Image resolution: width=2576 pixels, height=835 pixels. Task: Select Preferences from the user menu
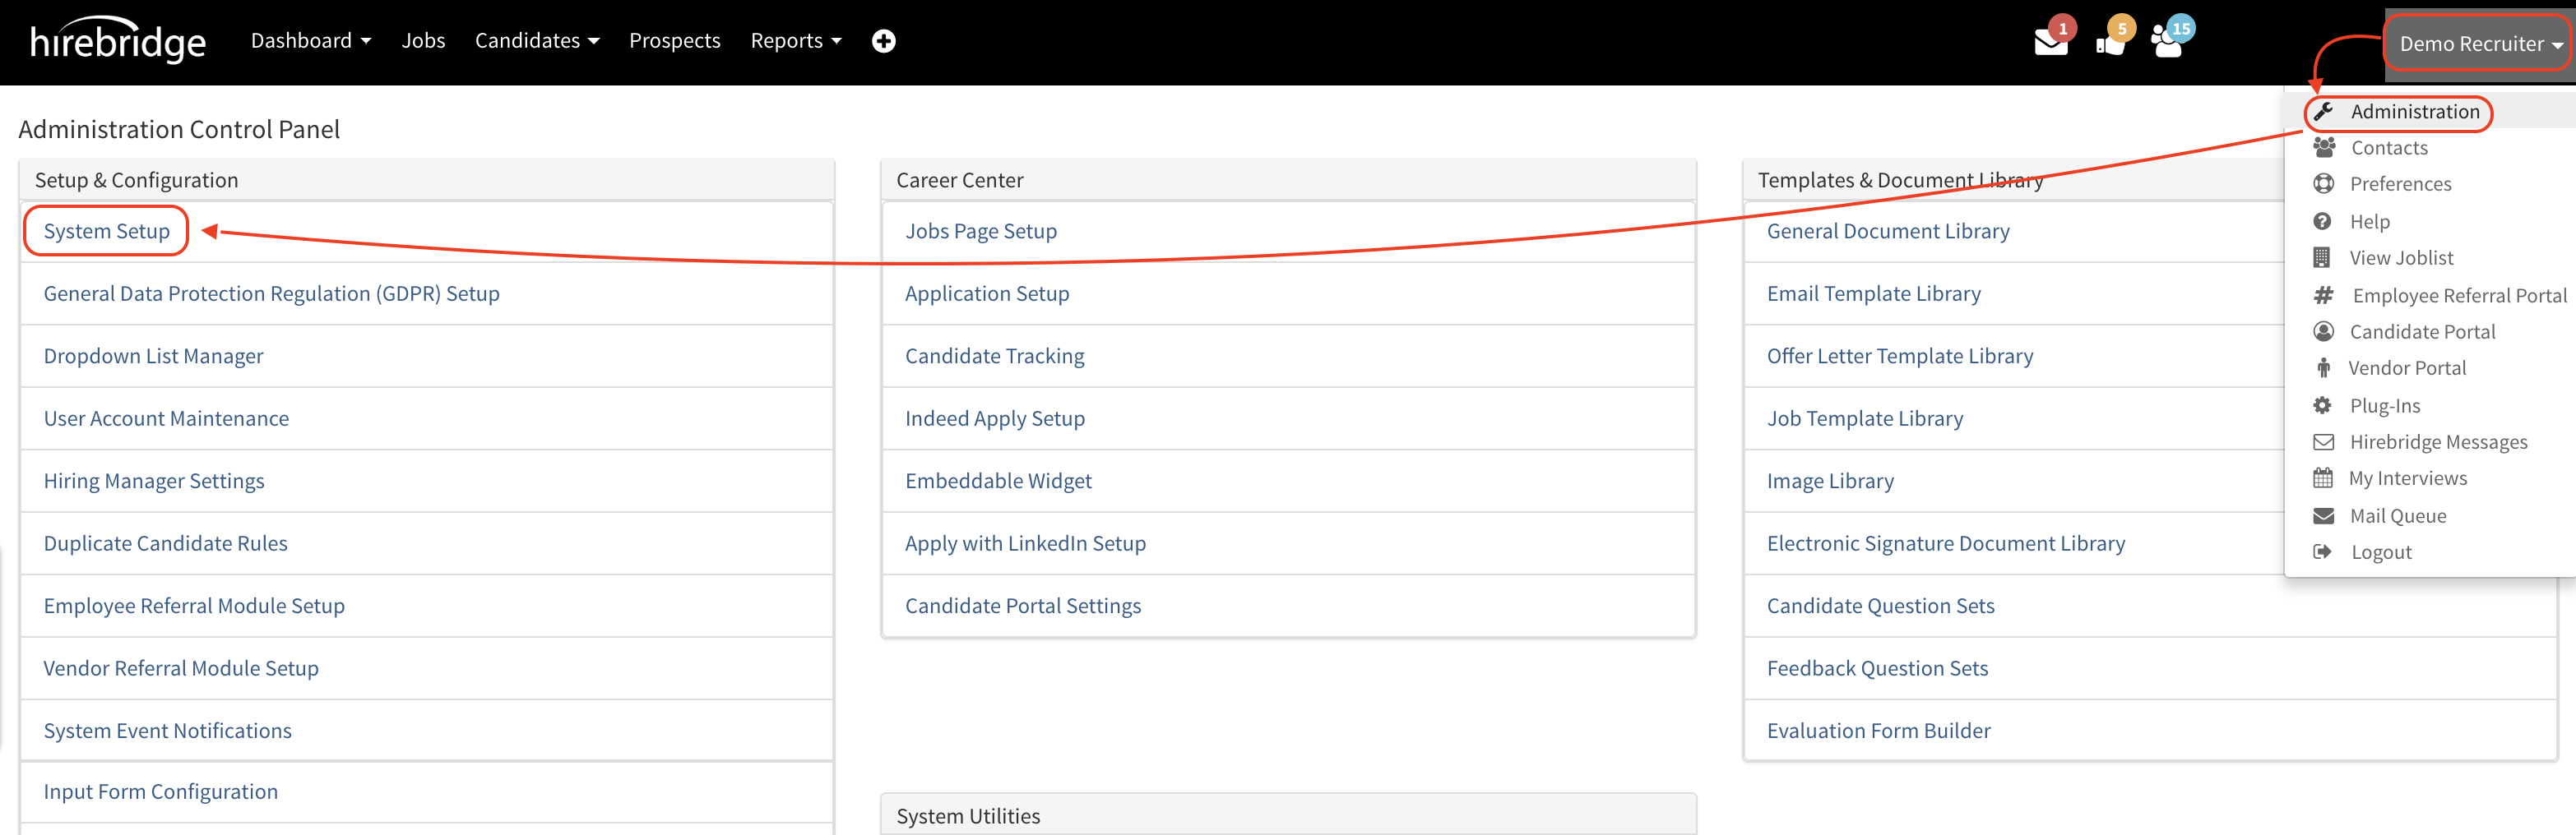(2400, 184)
